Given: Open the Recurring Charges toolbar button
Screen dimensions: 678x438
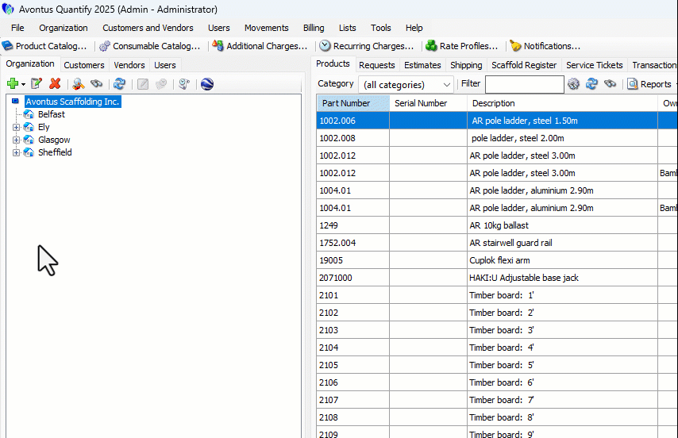Looking at the screenshot, I should coord(366,46).
